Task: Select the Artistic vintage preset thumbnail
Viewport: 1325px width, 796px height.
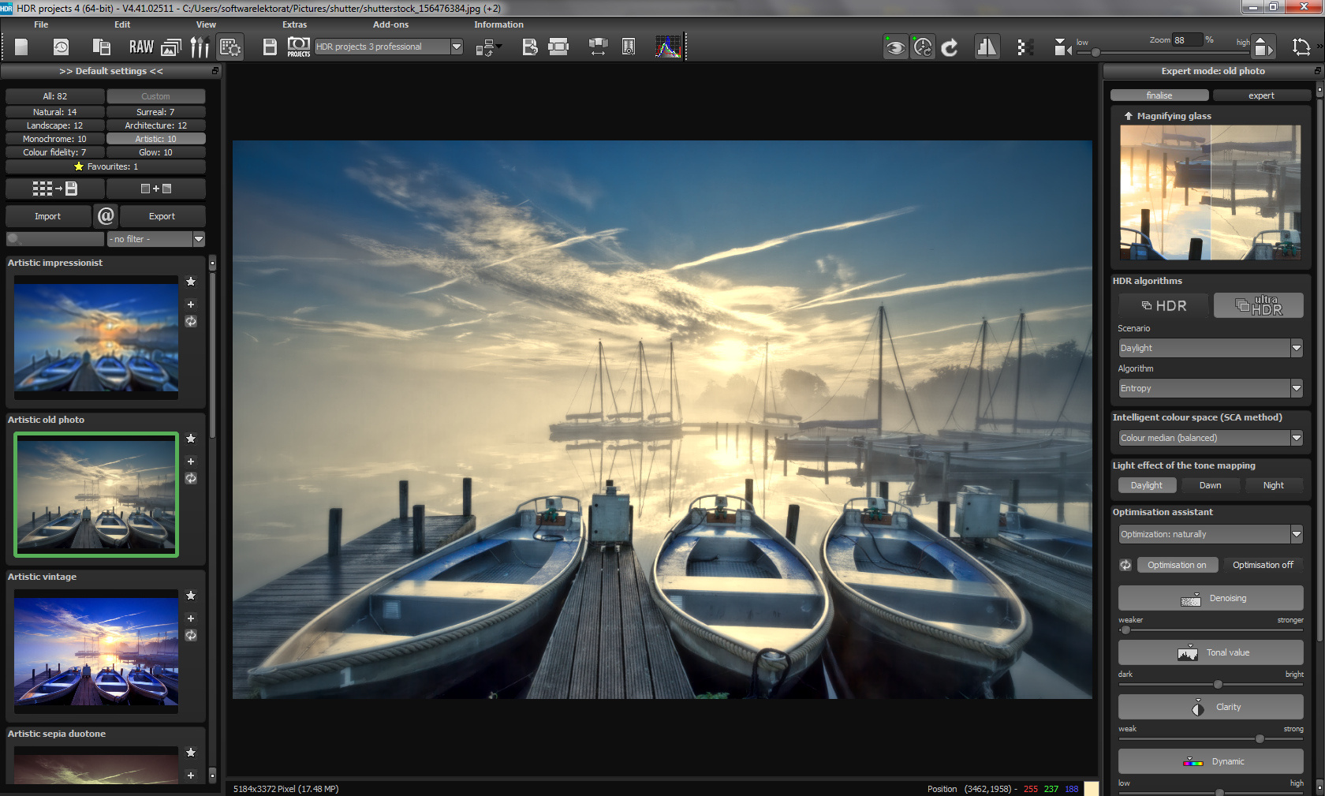Action: (96, 652)
